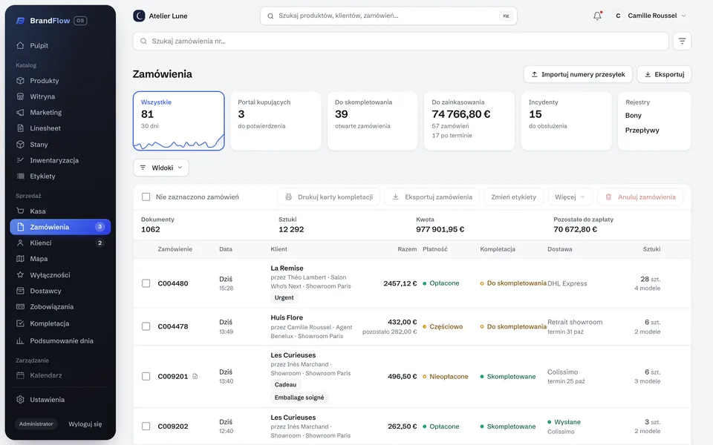Click the Pulpit home icon
The image size is (713, 445).
20,45
